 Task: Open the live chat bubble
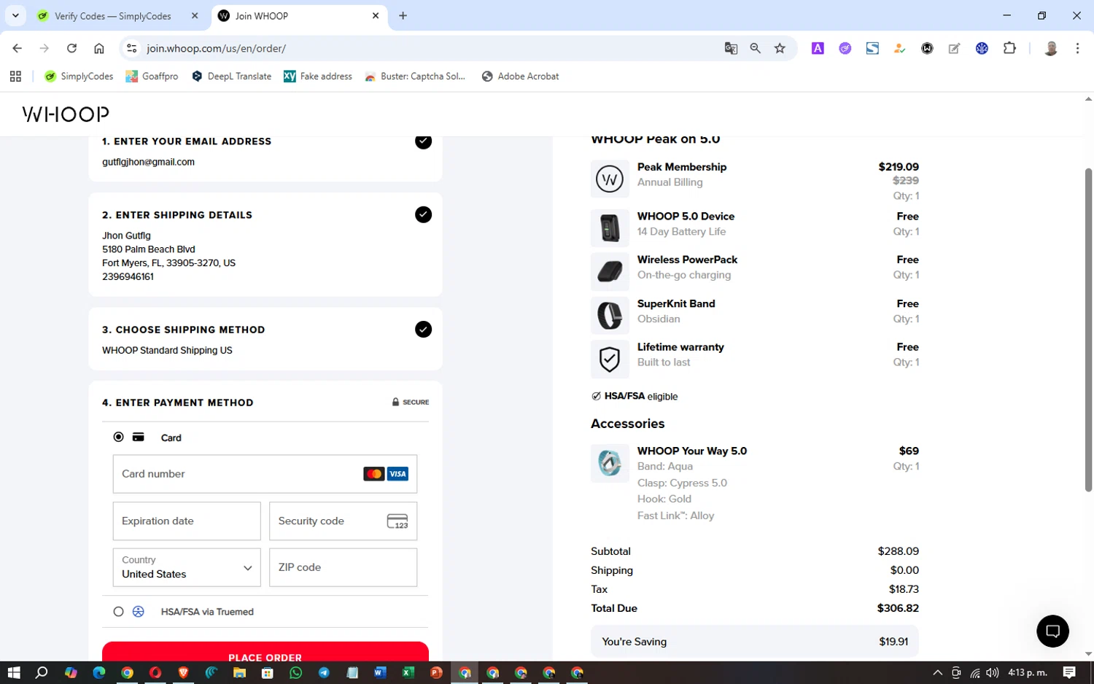tap(1052, 631)
